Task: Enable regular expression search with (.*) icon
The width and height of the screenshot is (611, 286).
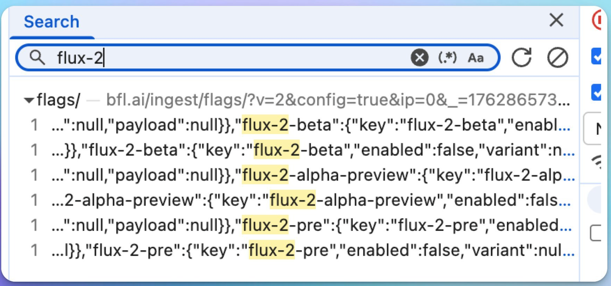Action: pyautogui.click(x=447, y=57)
